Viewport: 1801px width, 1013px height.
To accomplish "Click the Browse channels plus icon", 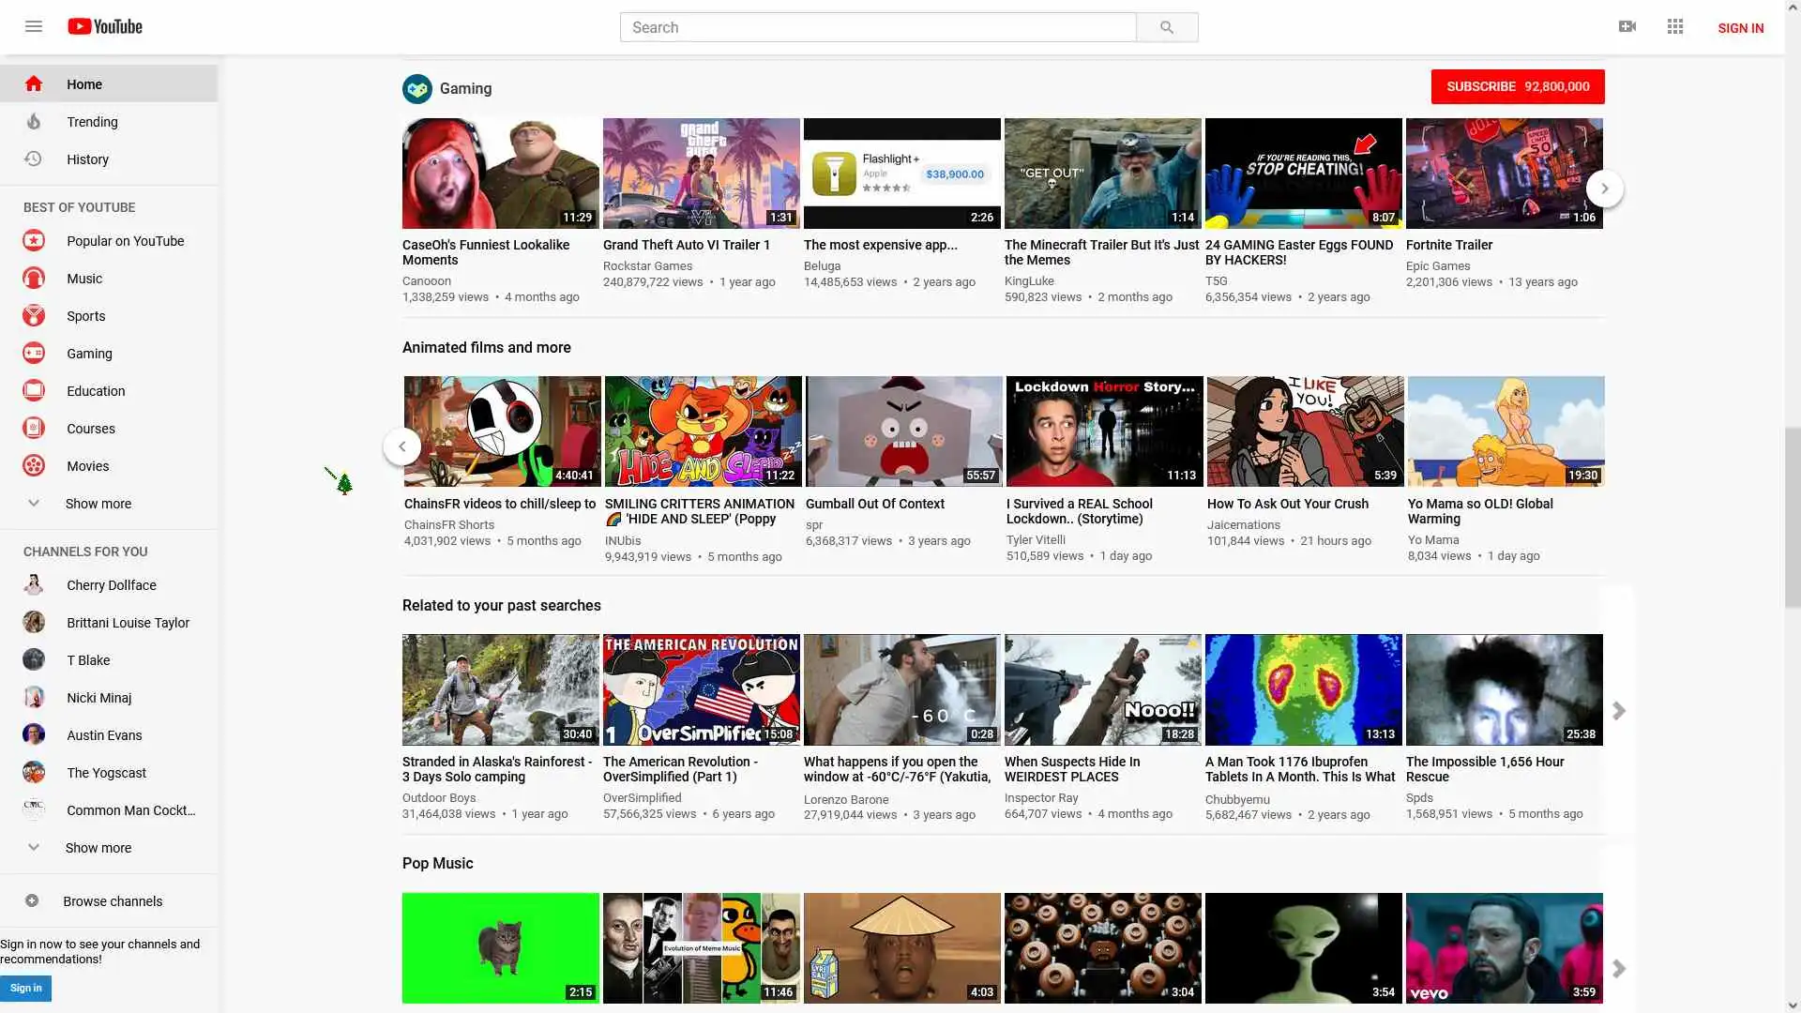I will tap(32, 900).
